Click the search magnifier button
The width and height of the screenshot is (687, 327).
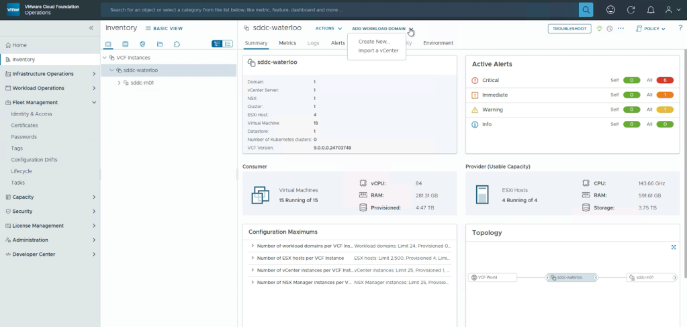coord(586,9)
